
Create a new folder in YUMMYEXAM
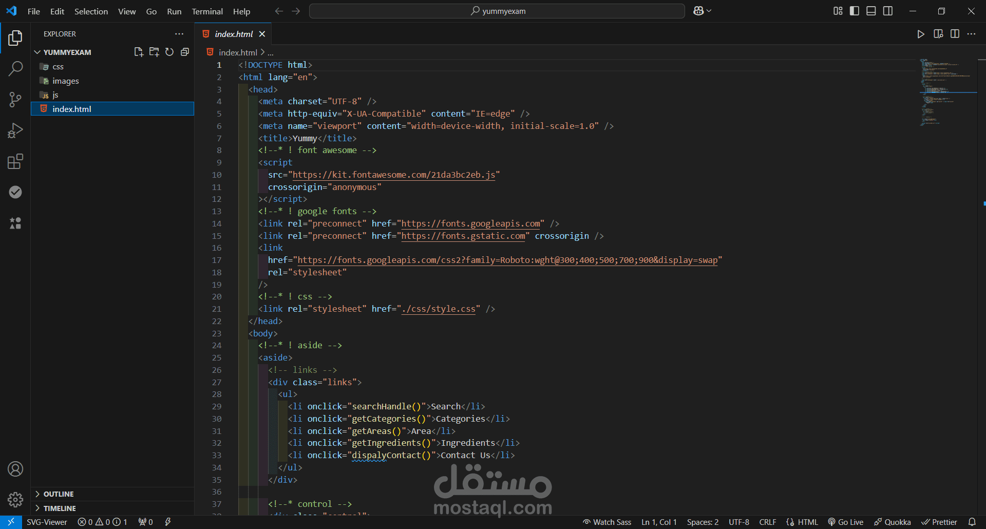(x=154, y=52)
